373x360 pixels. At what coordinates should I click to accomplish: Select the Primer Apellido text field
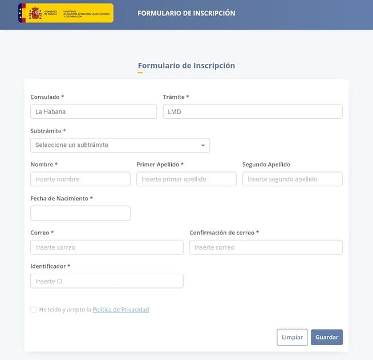point(186,179)
